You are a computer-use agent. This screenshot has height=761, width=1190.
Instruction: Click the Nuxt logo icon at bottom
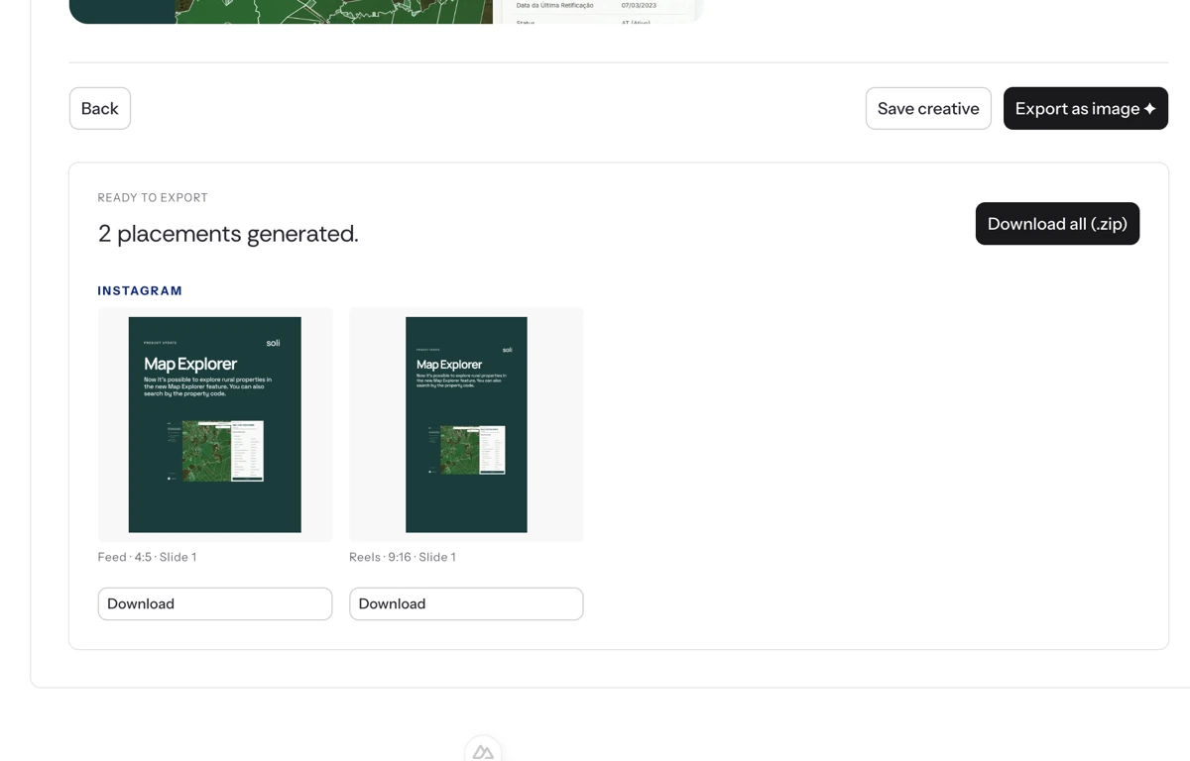coord(483,751)
